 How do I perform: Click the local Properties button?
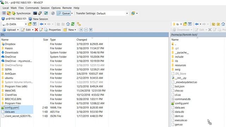(53, 30)
